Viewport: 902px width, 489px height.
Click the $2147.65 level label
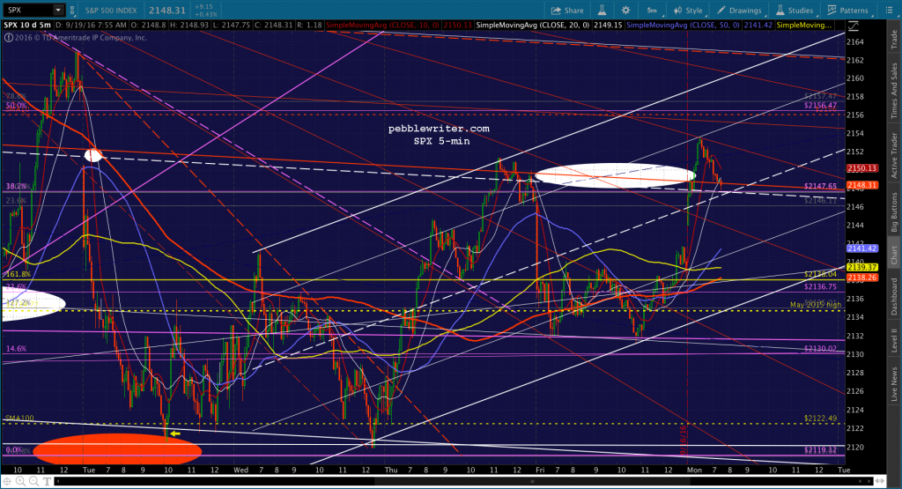click(820, 187)
